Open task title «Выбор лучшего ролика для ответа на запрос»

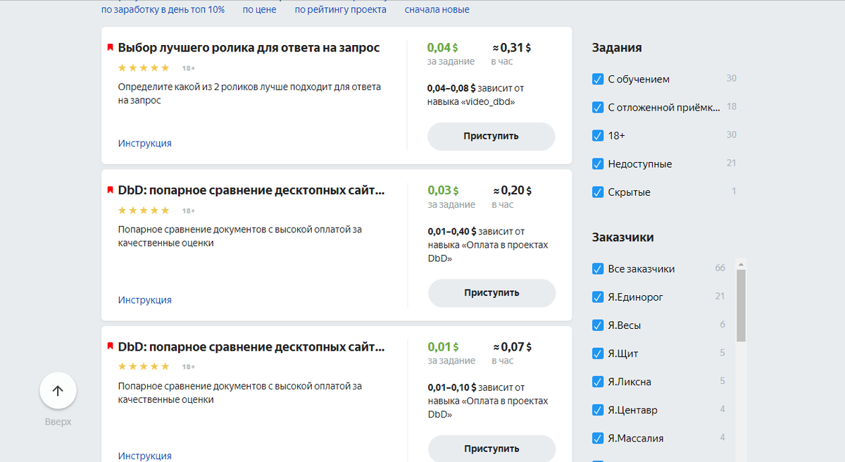pos(249,48)
